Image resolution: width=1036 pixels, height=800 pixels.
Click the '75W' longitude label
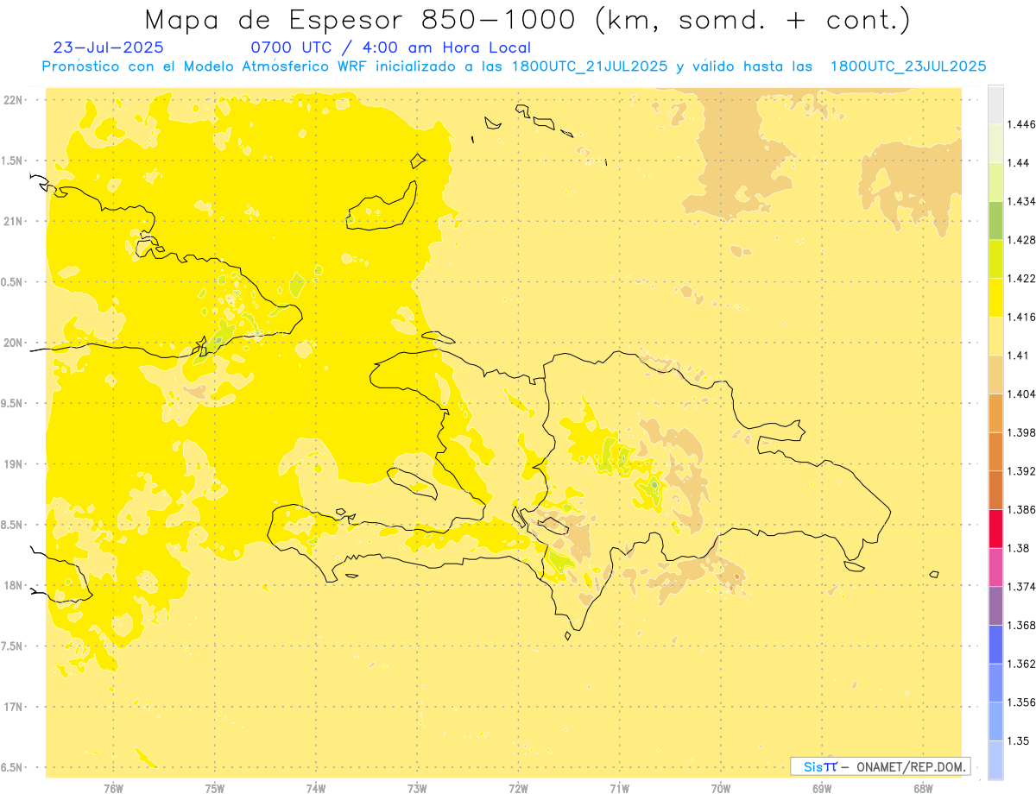(215, 789)
